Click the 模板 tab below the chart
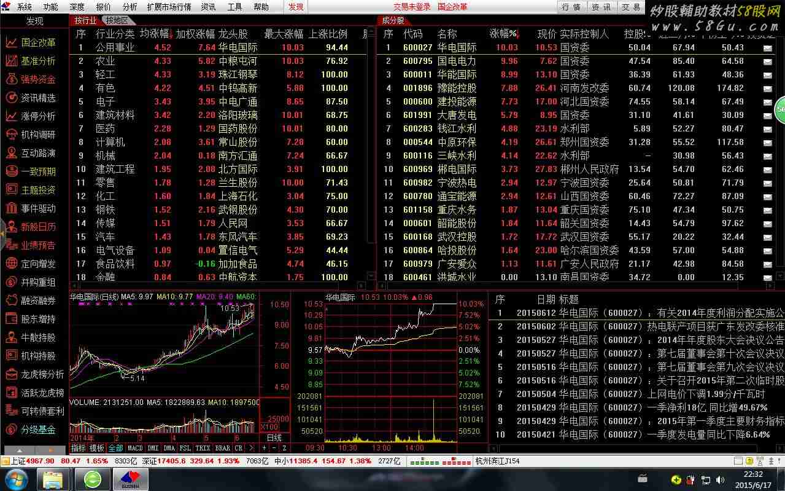 [x=97, y=449]
